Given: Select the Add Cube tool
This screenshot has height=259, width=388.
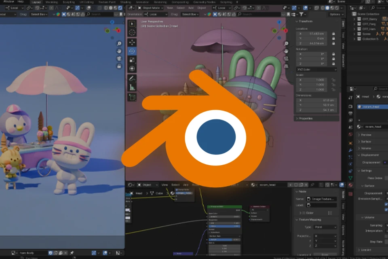Looking at the screenshot, I should pos(132,98).
